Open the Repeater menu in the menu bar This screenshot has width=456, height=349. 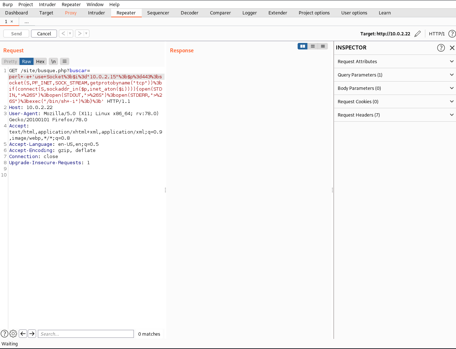[71, 4]
